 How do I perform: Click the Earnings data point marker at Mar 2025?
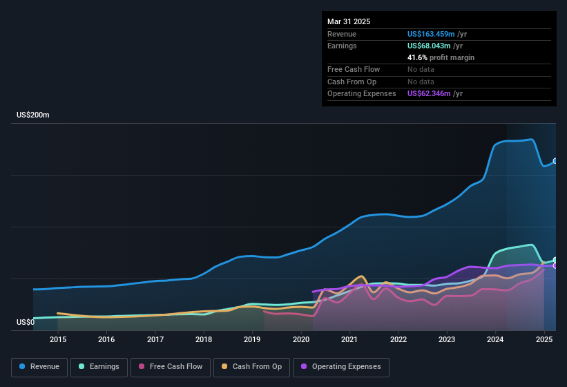click(555, 260)
